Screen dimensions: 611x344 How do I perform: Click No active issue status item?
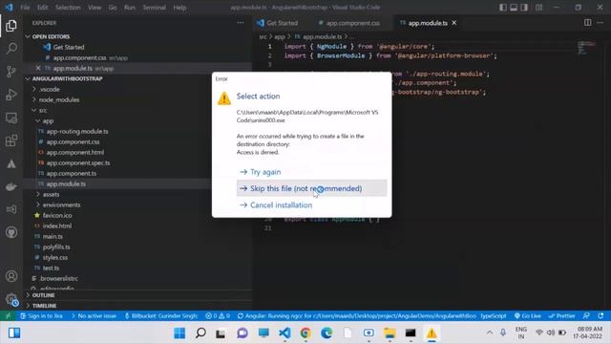pyautogui.click(x=94, y=316)
